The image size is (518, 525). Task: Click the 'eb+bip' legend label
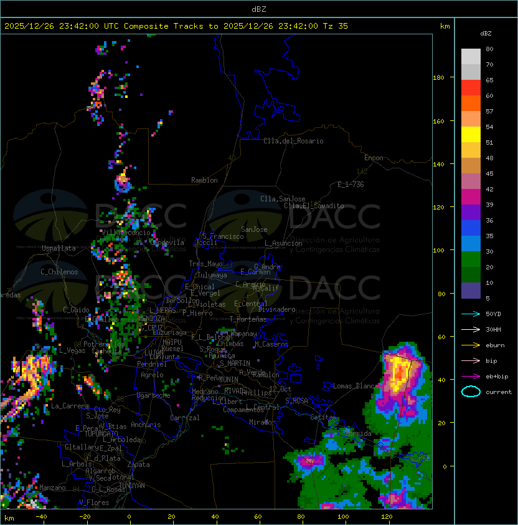(x=497, y=377)
